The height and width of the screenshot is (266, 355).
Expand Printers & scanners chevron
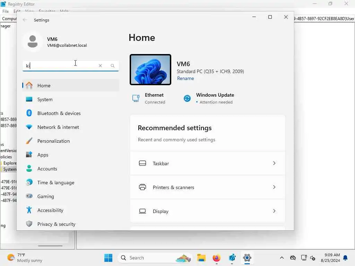(x=274, y=187)
